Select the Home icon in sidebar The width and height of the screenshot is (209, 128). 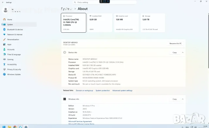tap(4, 20)
